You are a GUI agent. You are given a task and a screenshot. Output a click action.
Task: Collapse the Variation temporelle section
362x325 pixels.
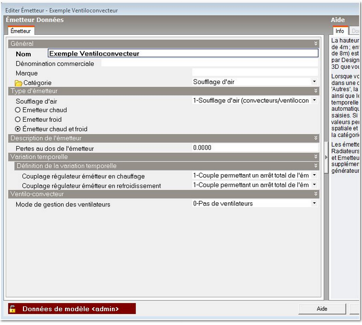(x=316, y=157)
